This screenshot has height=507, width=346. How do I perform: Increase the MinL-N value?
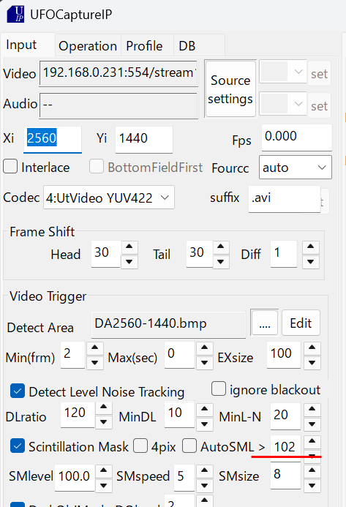[312, 410]
